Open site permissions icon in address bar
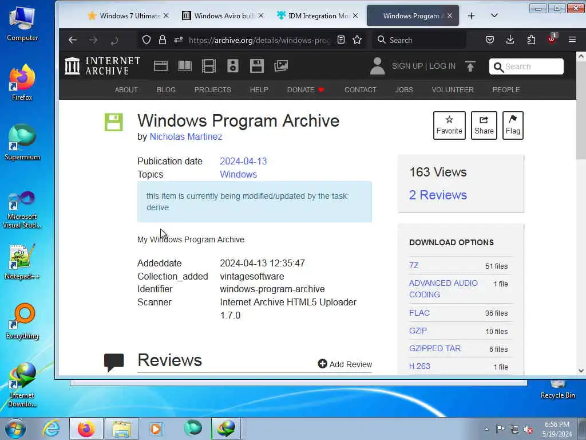Screen dimensions: 586x440 (x=179, y=40)
